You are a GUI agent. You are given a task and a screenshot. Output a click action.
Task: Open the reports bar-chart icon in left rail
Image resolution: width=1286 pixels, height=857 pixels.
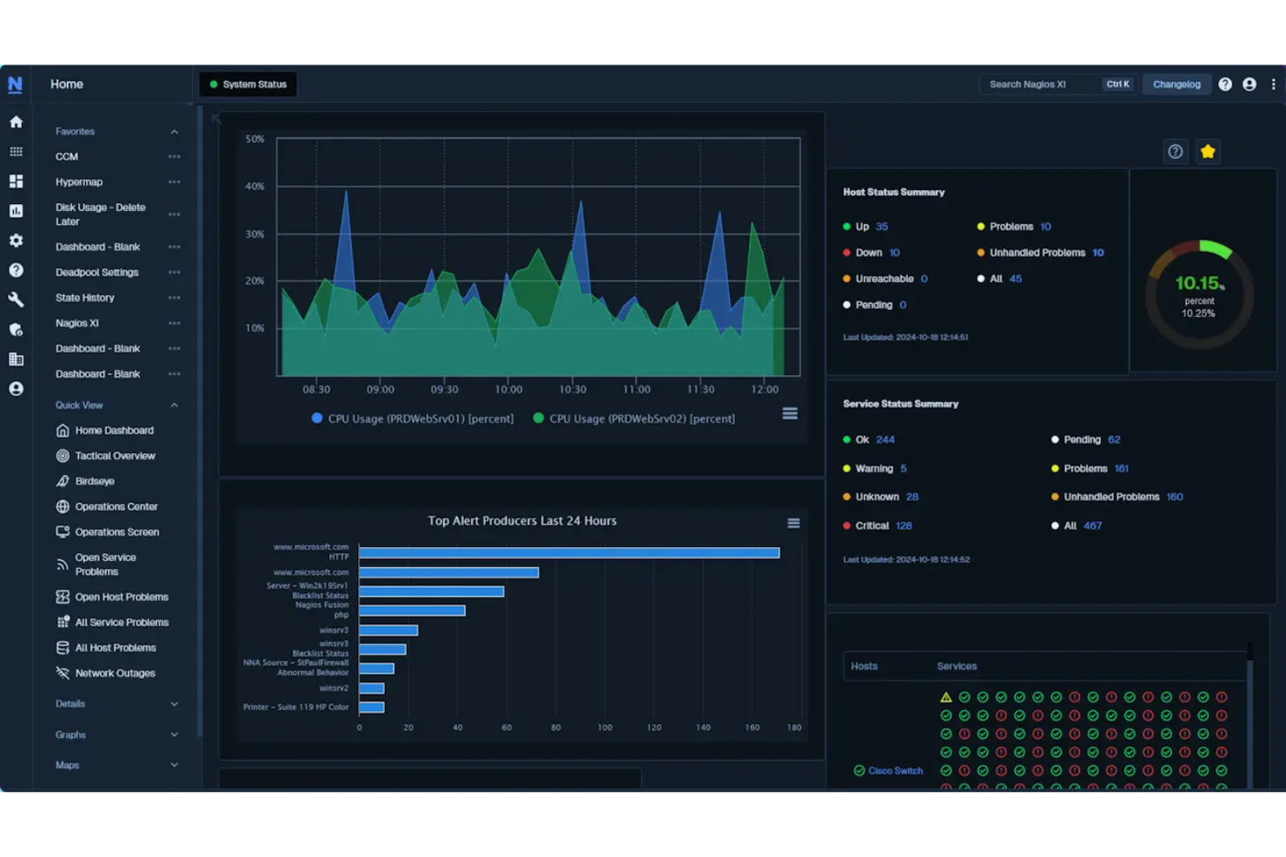pyautogui.click(x=16, y=210)
